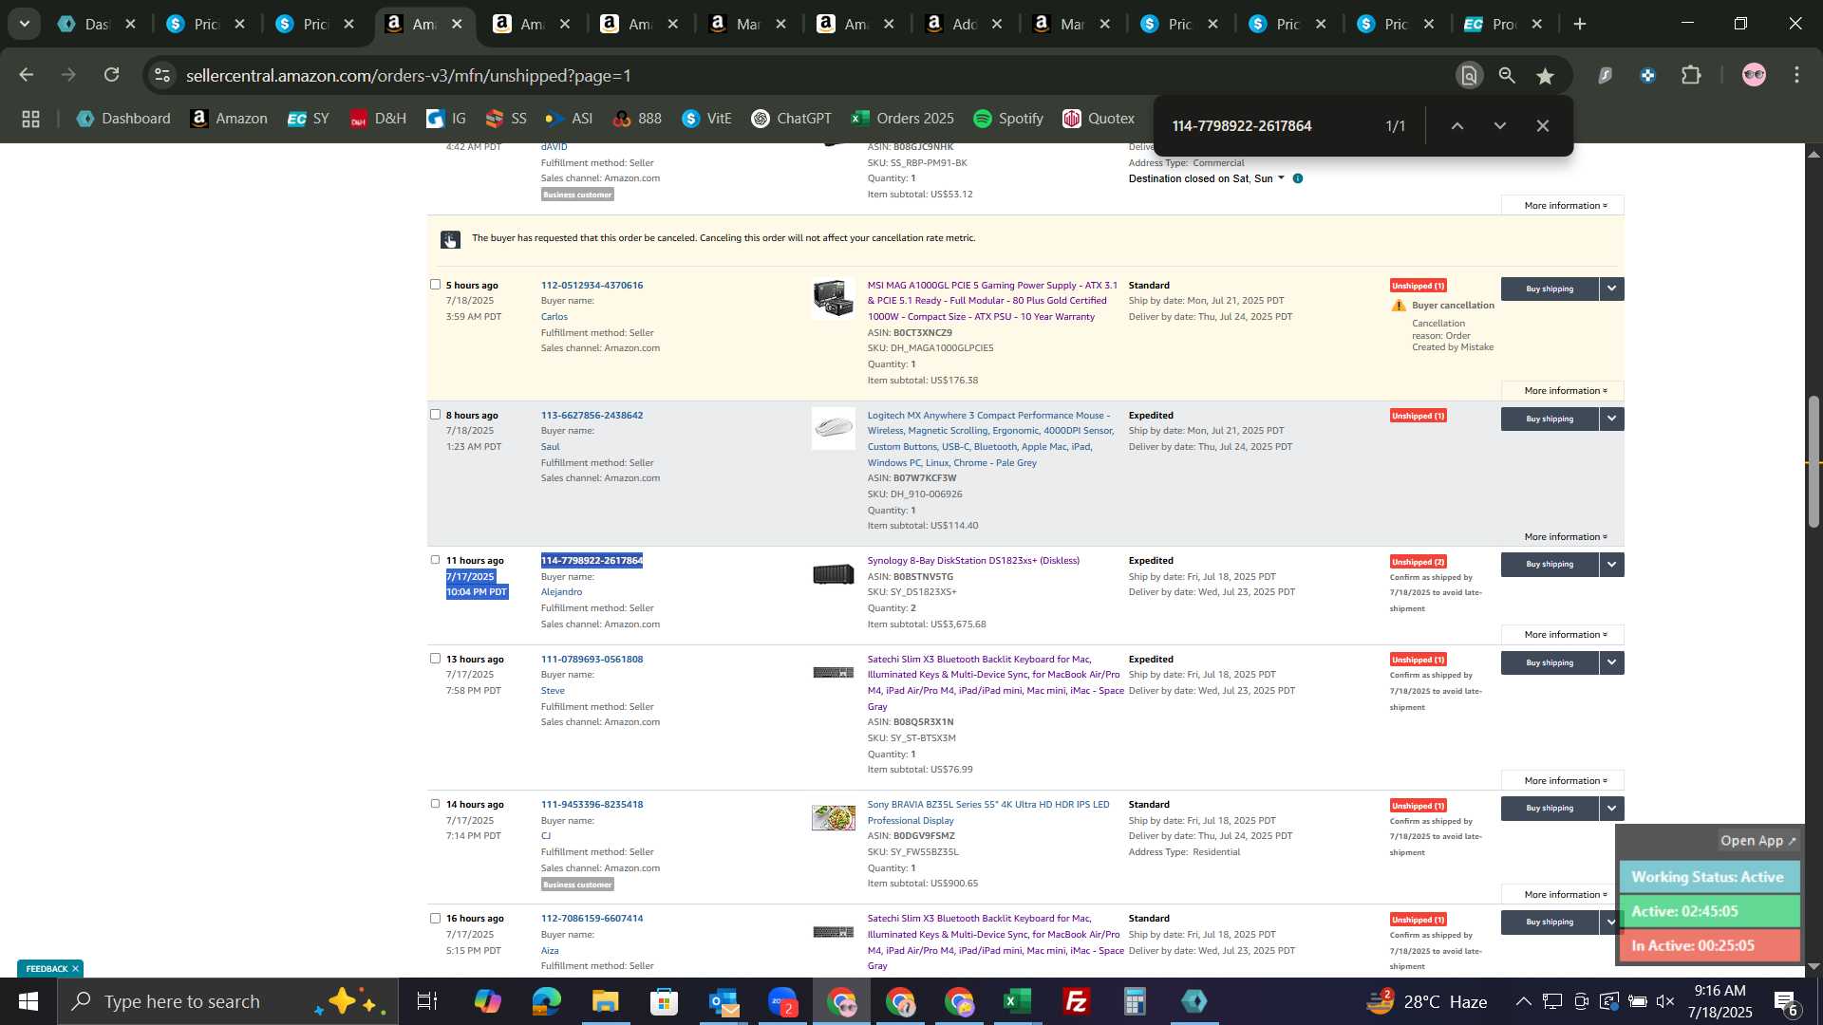
Task: Jump to next find result
Action: click(1500, 126)
